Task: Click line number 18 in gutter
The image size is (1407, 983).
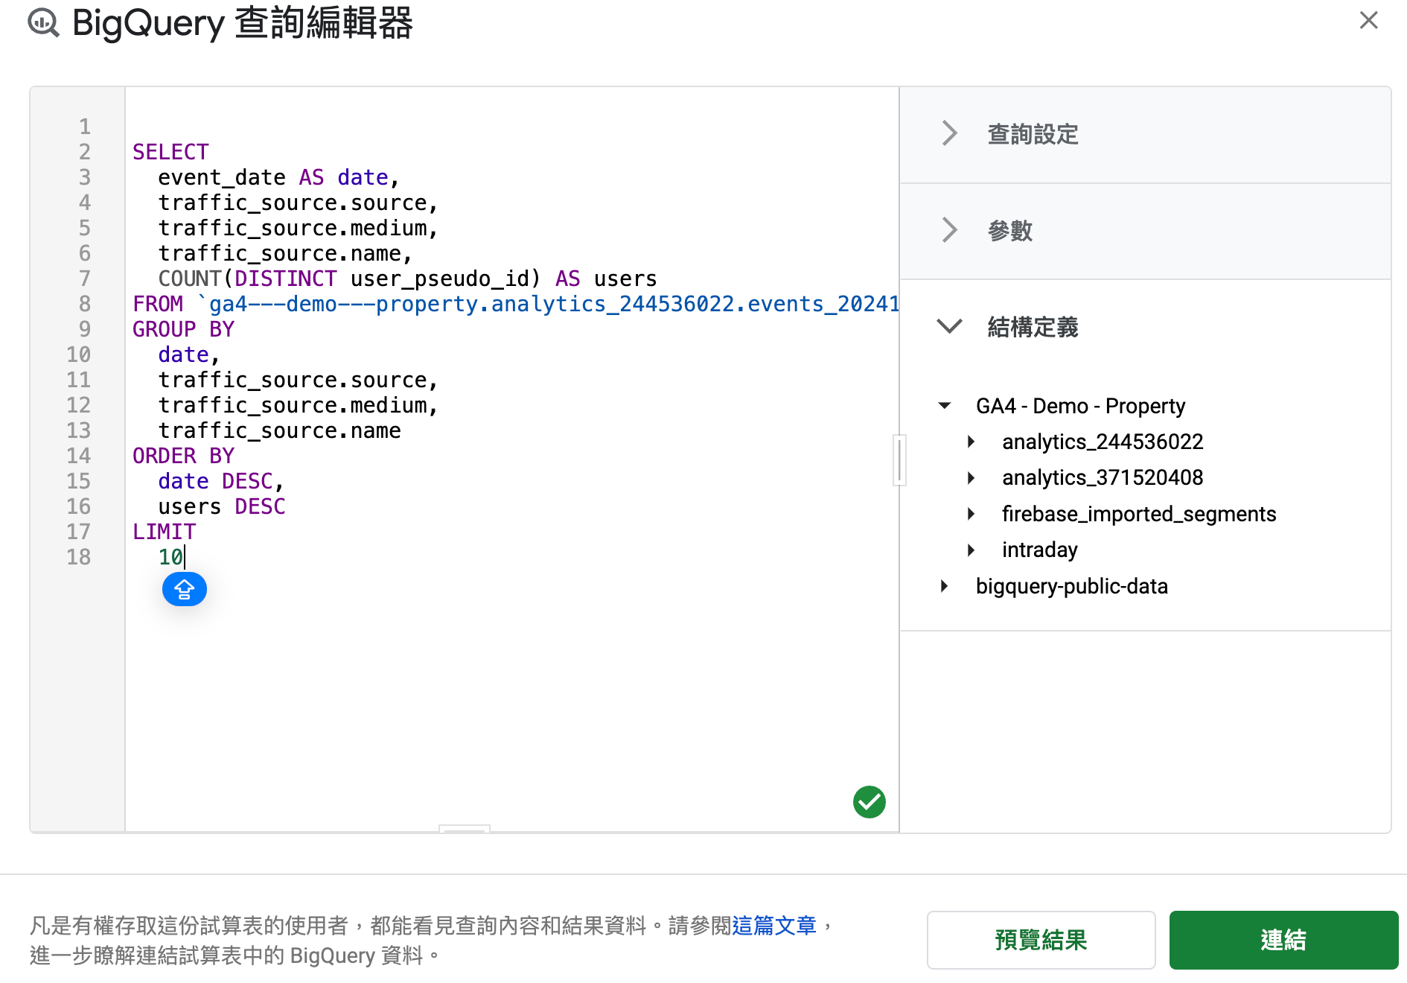Action: click(79, 557)
